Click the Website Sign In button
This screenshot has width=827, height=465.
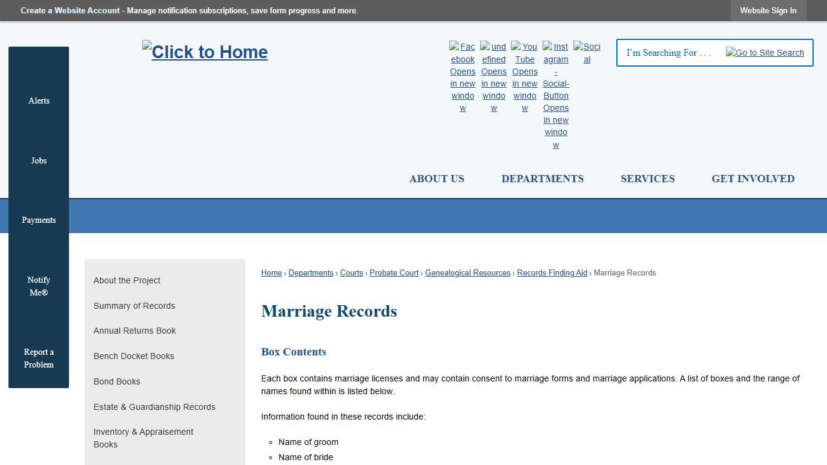click(x=768, y=10)
